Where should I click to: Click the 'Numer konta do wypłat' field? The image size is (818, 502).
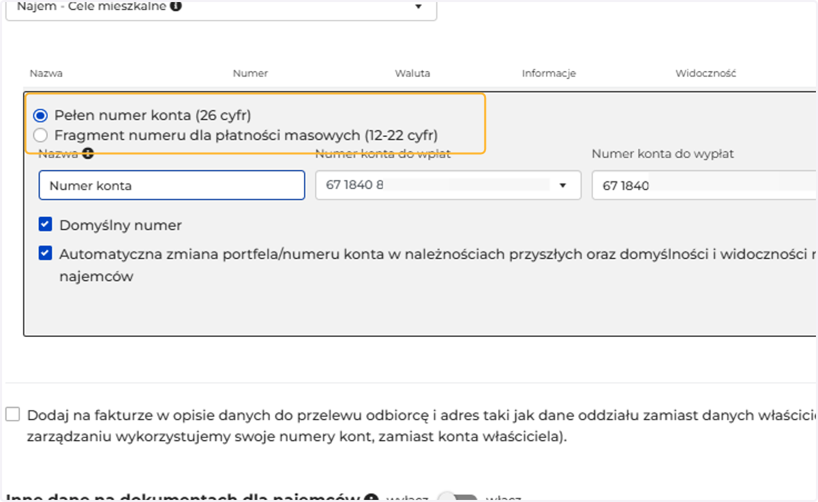click(x=704, y=185)
